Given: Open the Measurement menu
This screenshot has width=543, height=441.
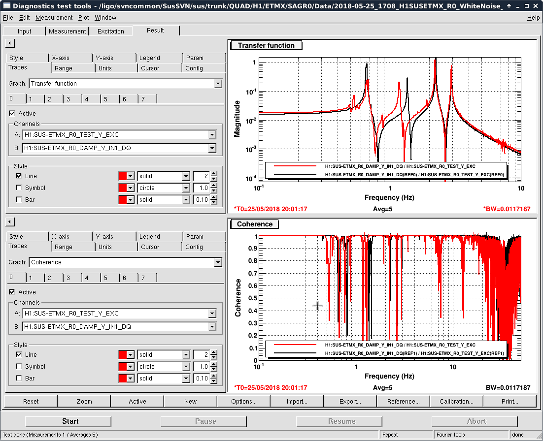Looking at the screenshot, I should pyautogui.click(x=54, y=18).
